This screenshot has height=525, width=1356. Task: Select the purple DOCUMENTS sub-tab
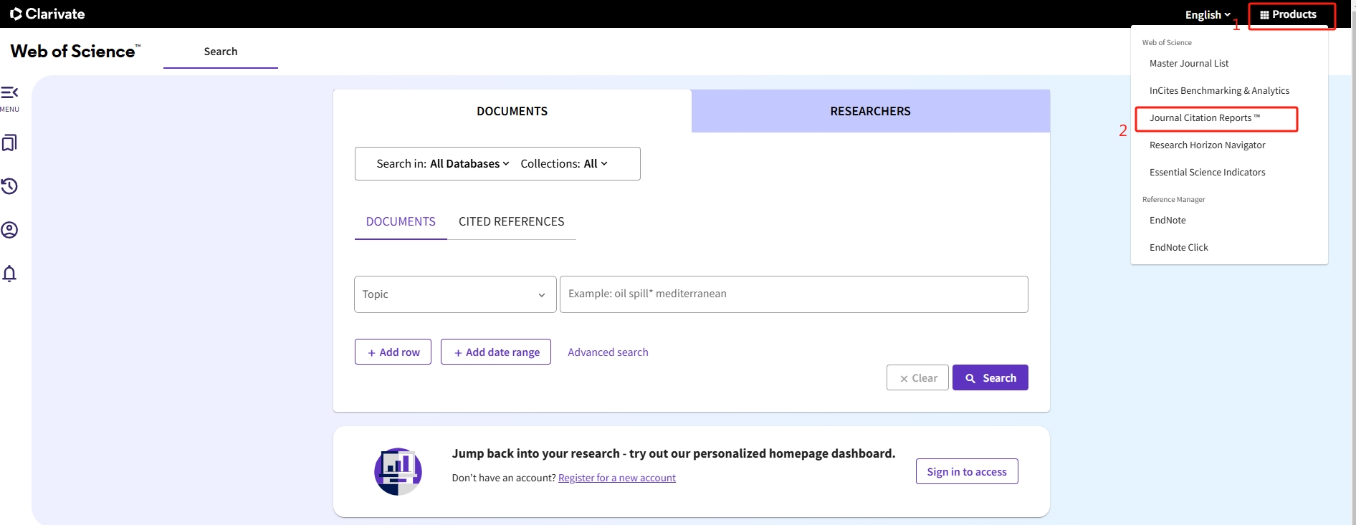point(401,221)
